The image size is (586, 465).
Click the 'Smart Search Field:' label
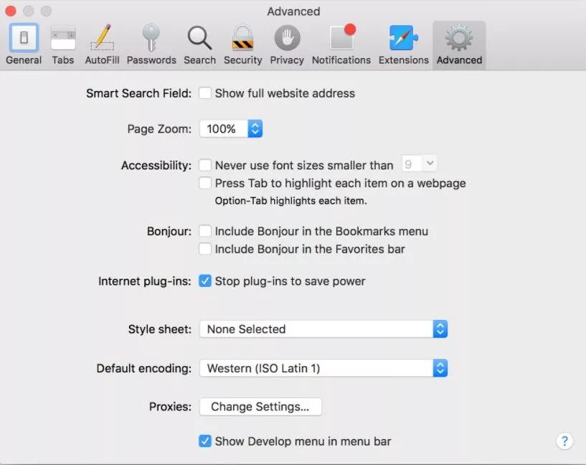(x=138, y=93)
